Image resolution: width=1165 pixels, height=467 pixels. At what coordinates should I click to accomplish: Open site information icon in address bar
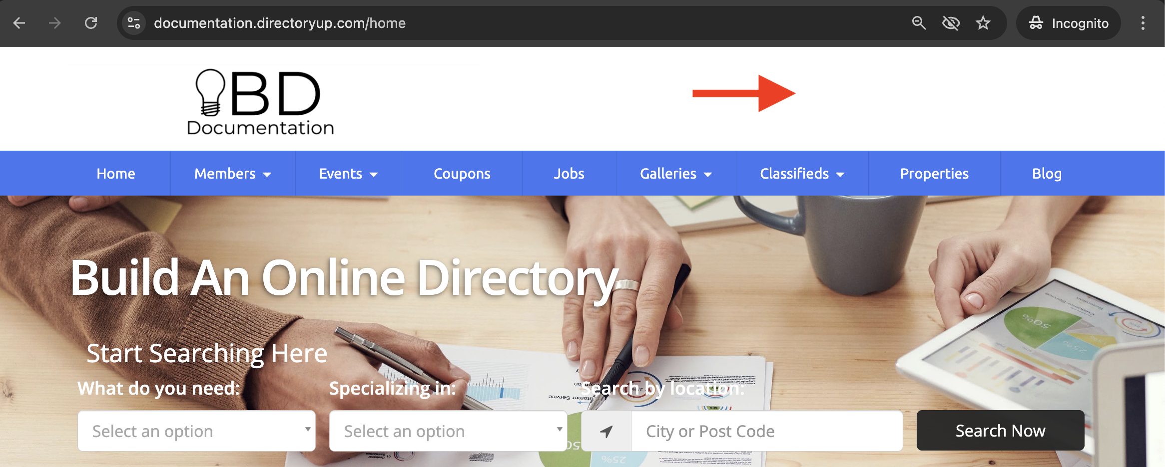[134, 23]
